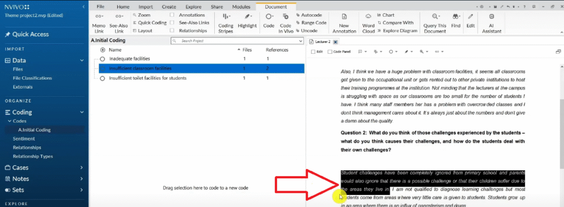Click Compare With in the ribbon

(395, 23)
